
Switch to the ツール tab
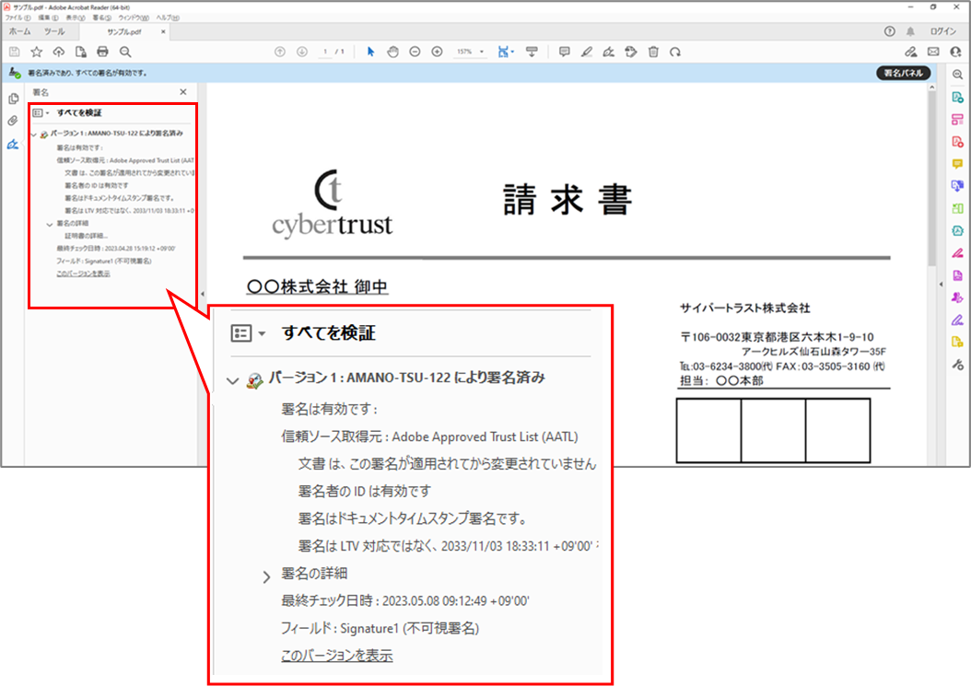click(54, 31)
